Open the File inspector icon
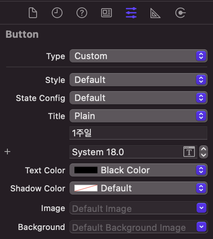The height and width of the screenshot is (239, 213). tap(33, 13)
